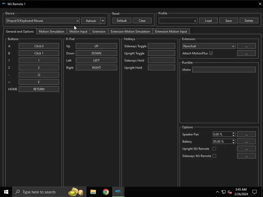Open the network status tray icon
Image resolution: width=263 pixels, height=197 pixels.
(x=224, y=192)
